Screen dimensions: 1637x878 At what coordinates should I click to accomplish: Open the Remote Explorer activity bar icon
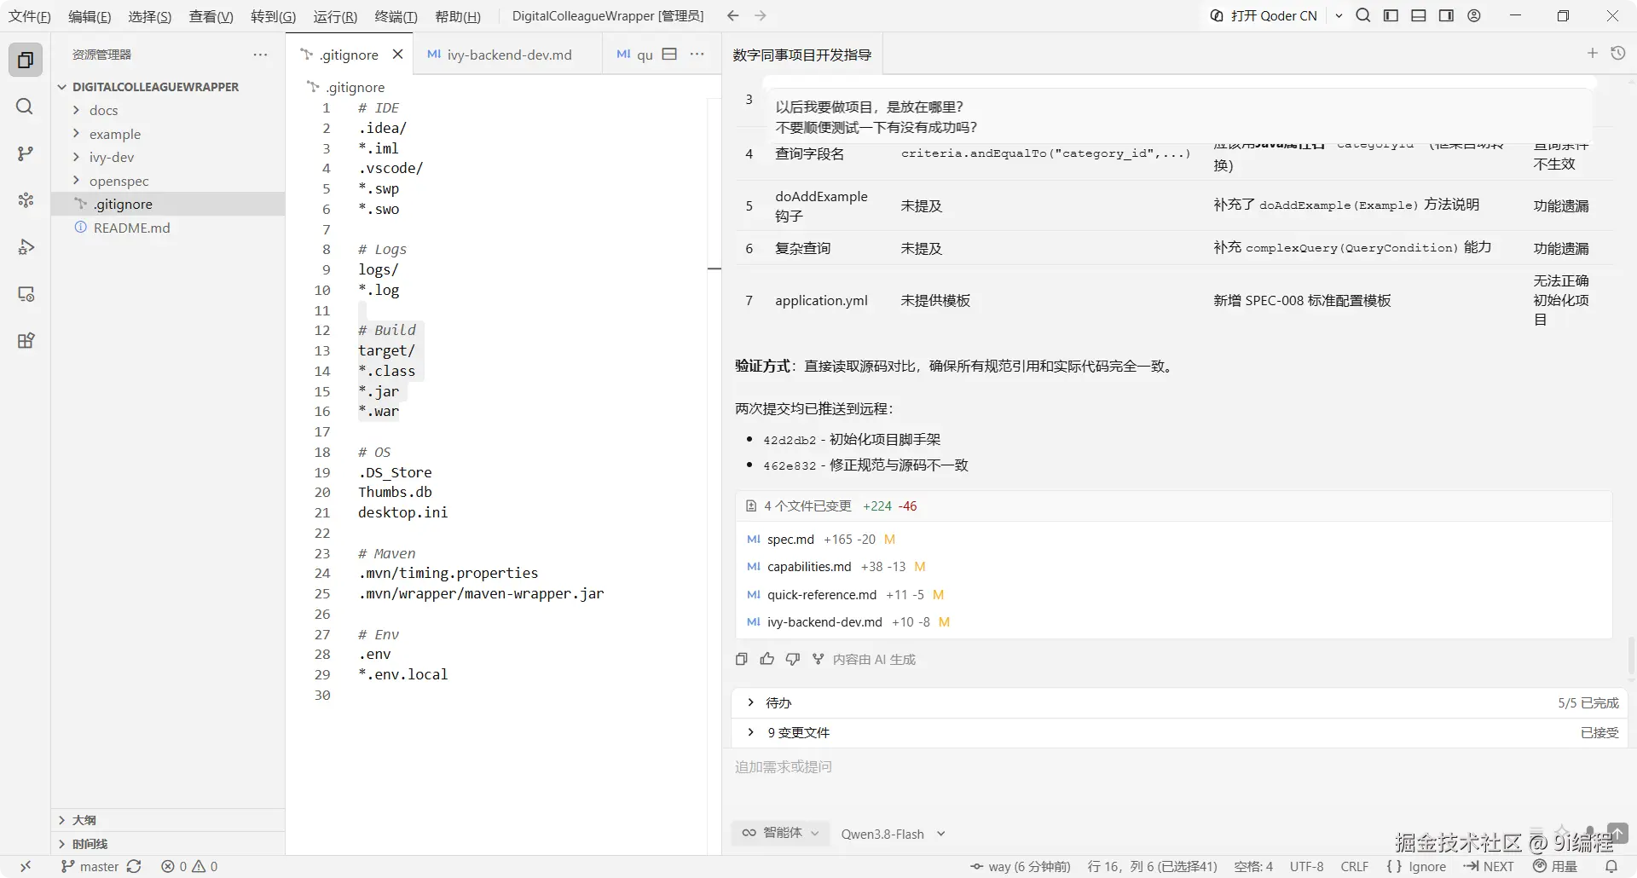click(26, 294)
